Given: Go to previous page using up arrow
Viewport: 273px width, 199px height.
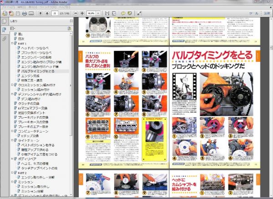Looking at the screenshot, I should click(x=40, y=13).
